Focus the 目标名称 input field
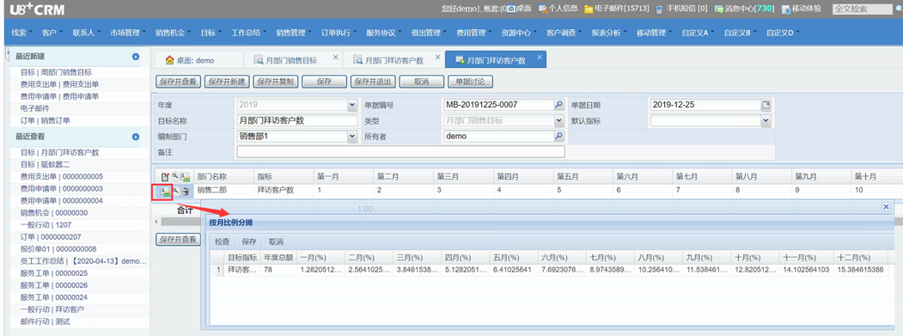The width and height of the screenshot is (903, 336). click(297, 120)
